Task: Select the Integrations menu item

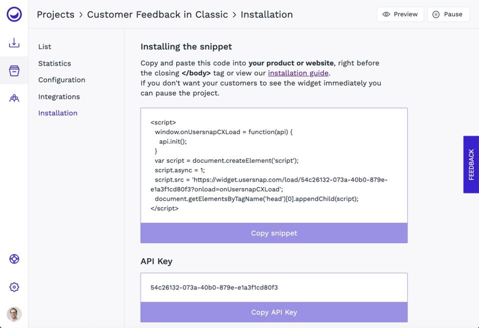Action: (x=59, y=96)
